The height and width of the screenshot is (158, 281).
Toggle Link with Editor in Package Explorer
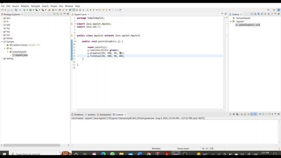(58, 14)
